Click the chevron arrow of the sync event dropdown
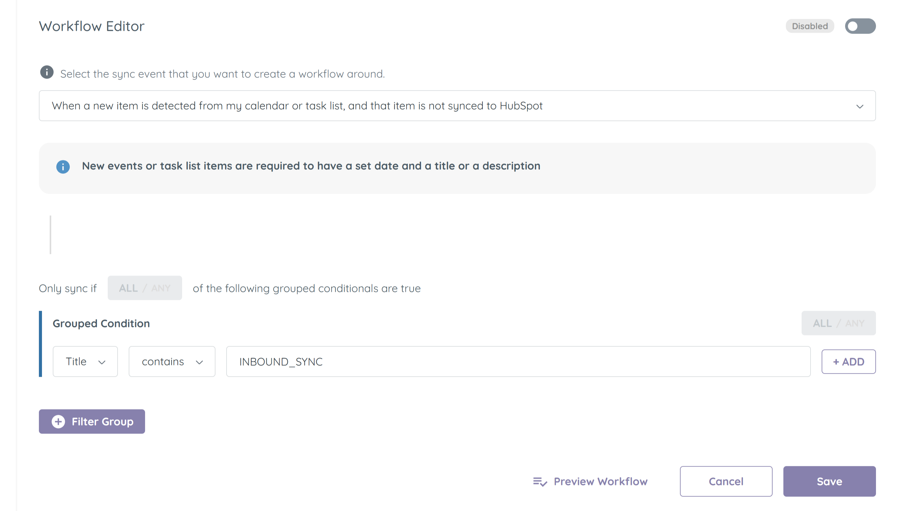 point(860,106)
